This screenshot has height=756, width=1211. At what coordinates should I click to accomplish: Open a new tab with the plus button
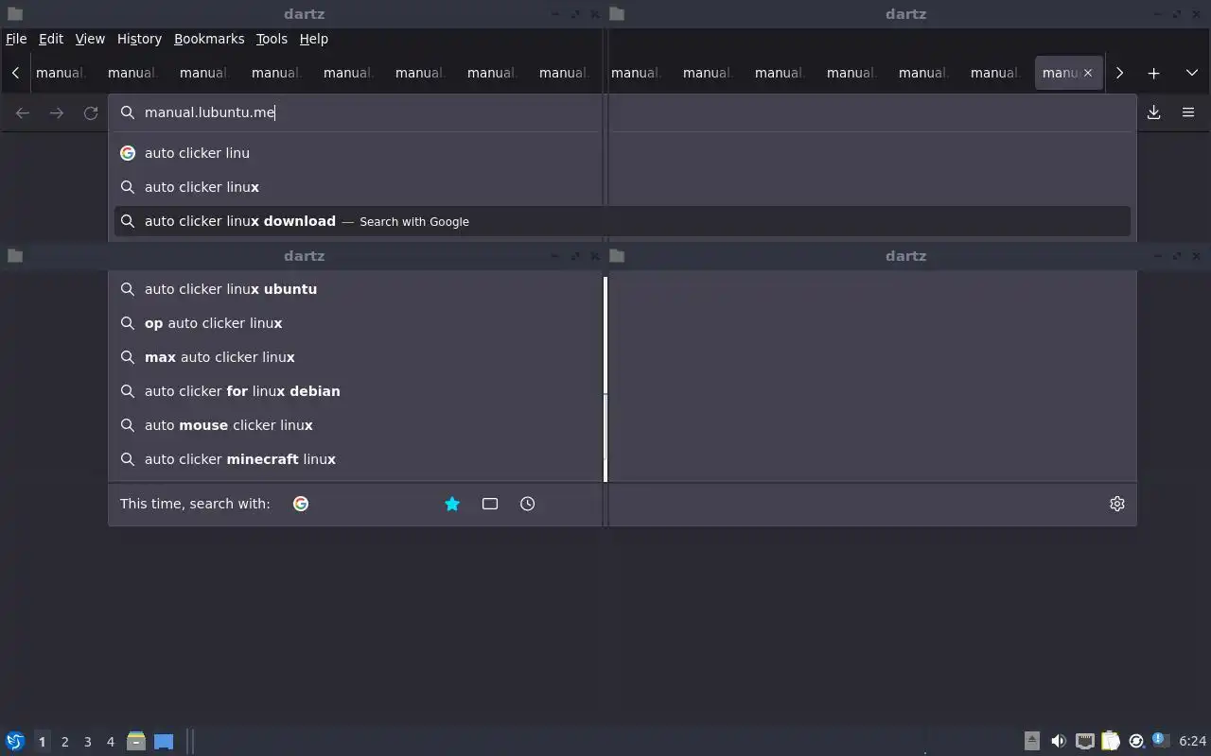(1153, 73)
